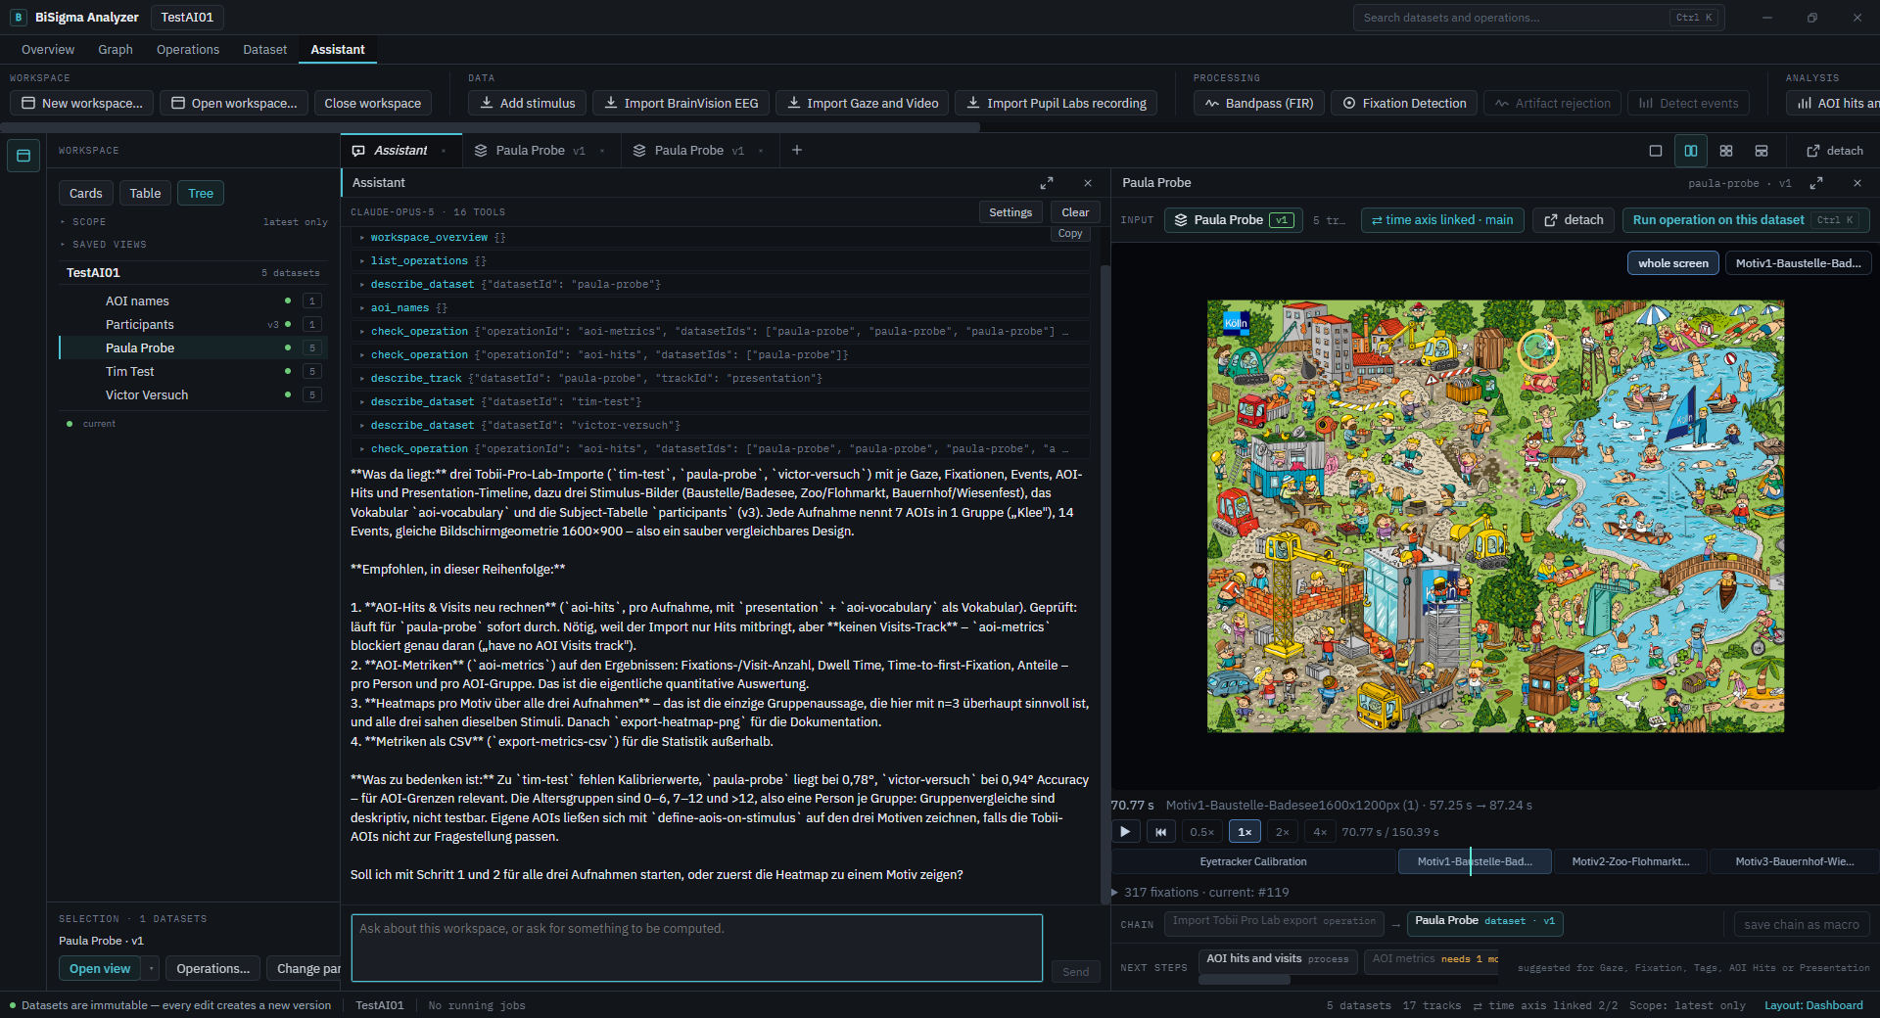This screenshot has width=1880, height=1018.
Task: Maximize the Paula Probe viewer panel
Action: pyautogui.click(x=1816, y=183)
